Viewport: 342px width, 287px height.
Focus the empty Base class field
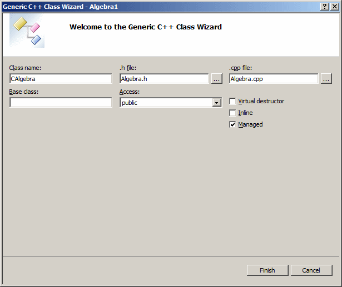pos(61,103)
